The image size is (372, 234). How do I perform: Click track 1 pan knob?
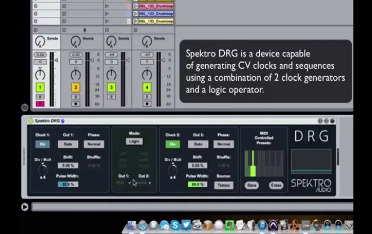(x=40, y=74)
